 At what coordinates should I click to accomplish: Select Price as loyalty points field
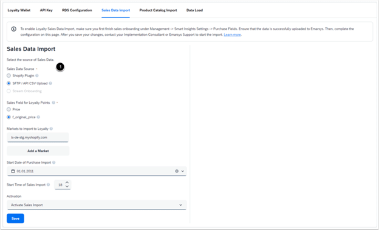tap(9, 109)
